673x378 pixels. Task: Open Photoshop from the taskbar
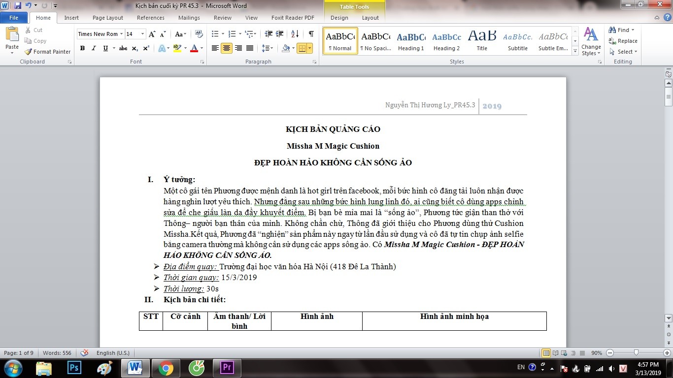74,368
